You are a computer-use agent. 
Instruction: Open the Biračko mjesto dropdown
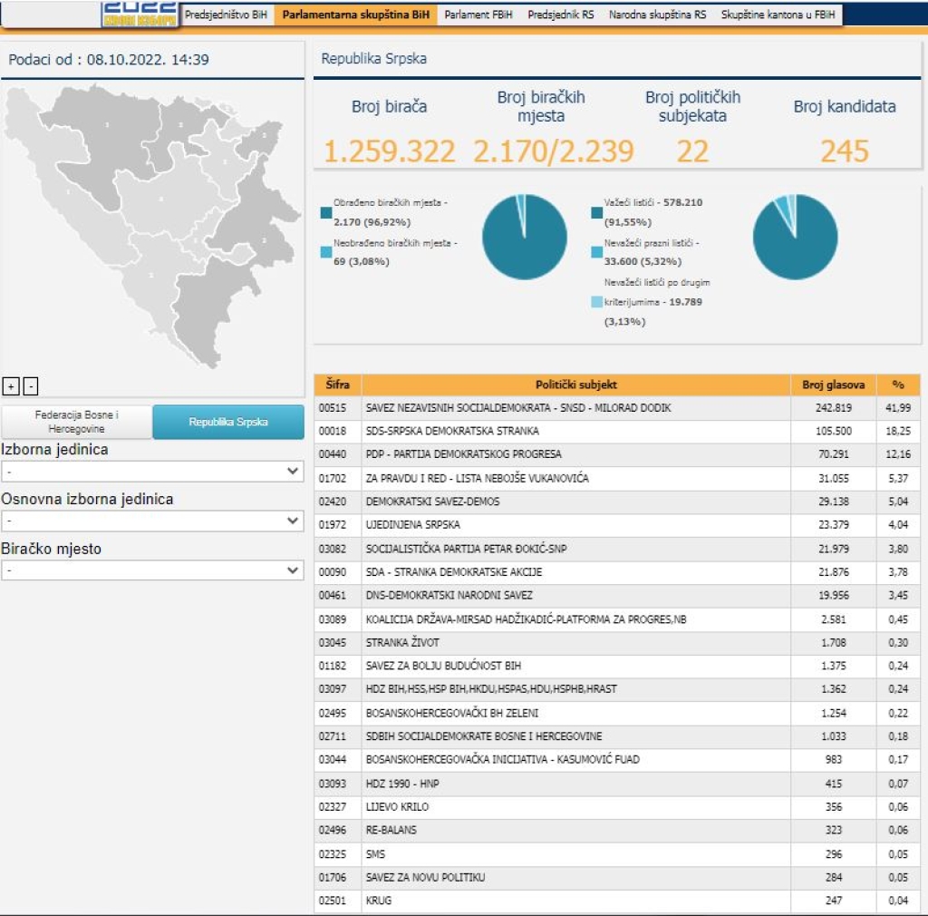(152, 570)
